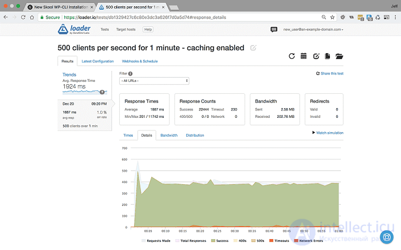The width and height of the screenshot is (401, 250).
Task: Click the copy test document icon
Action: (x=327, y=56)
